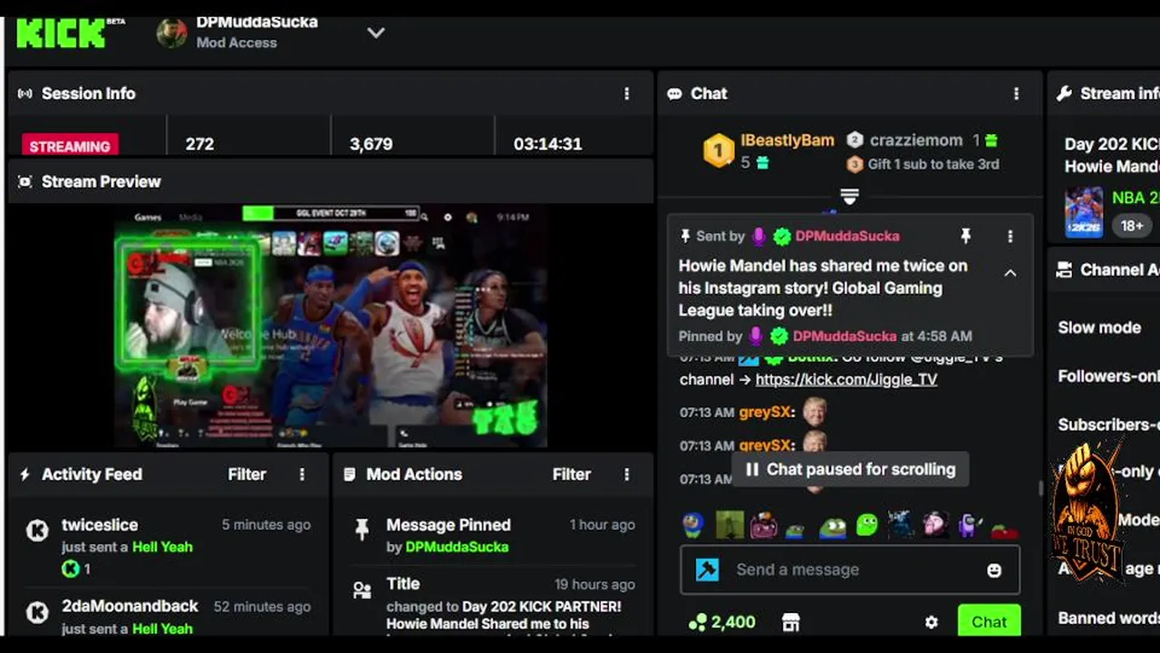Open the DPMuddaSucka profile avatar

[171, 33]
